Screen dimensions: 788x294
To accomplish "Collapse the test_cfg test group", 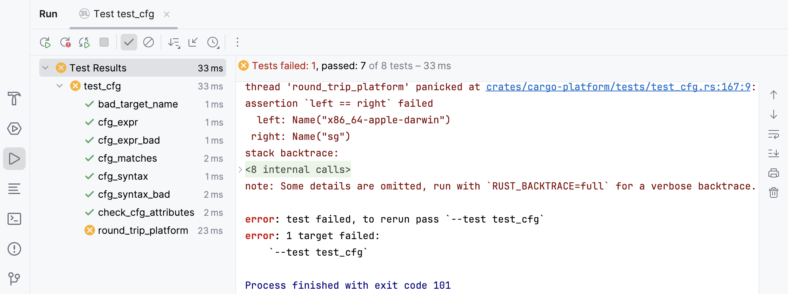I will [x=59, y=86].
